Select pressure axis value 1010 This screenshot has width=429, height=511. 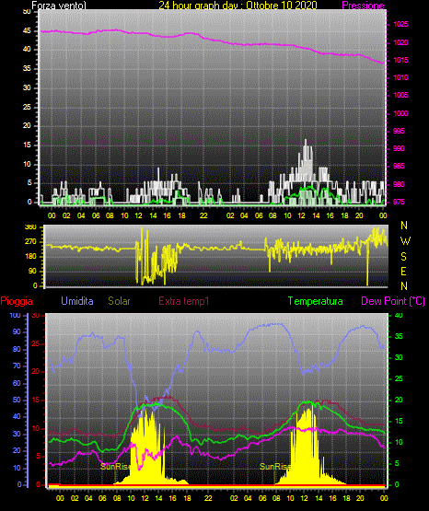(x=400, y=78)
